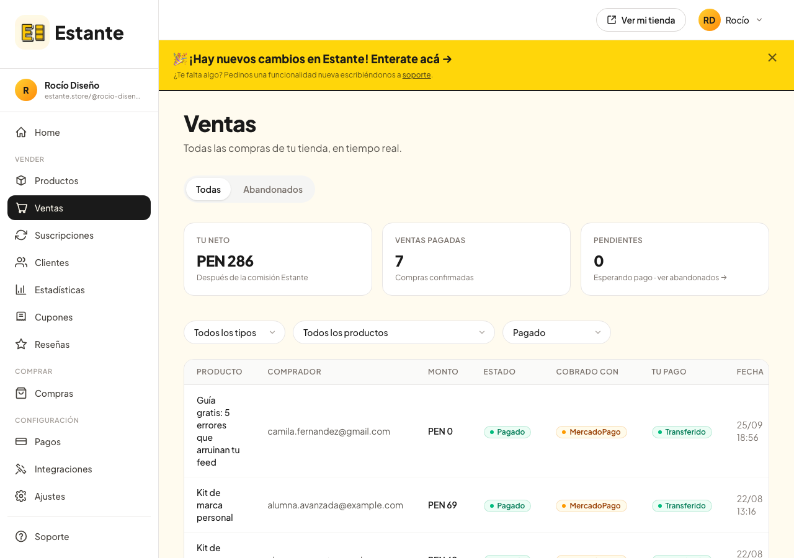Click the RD user avatar

click(x=710, y=20)
